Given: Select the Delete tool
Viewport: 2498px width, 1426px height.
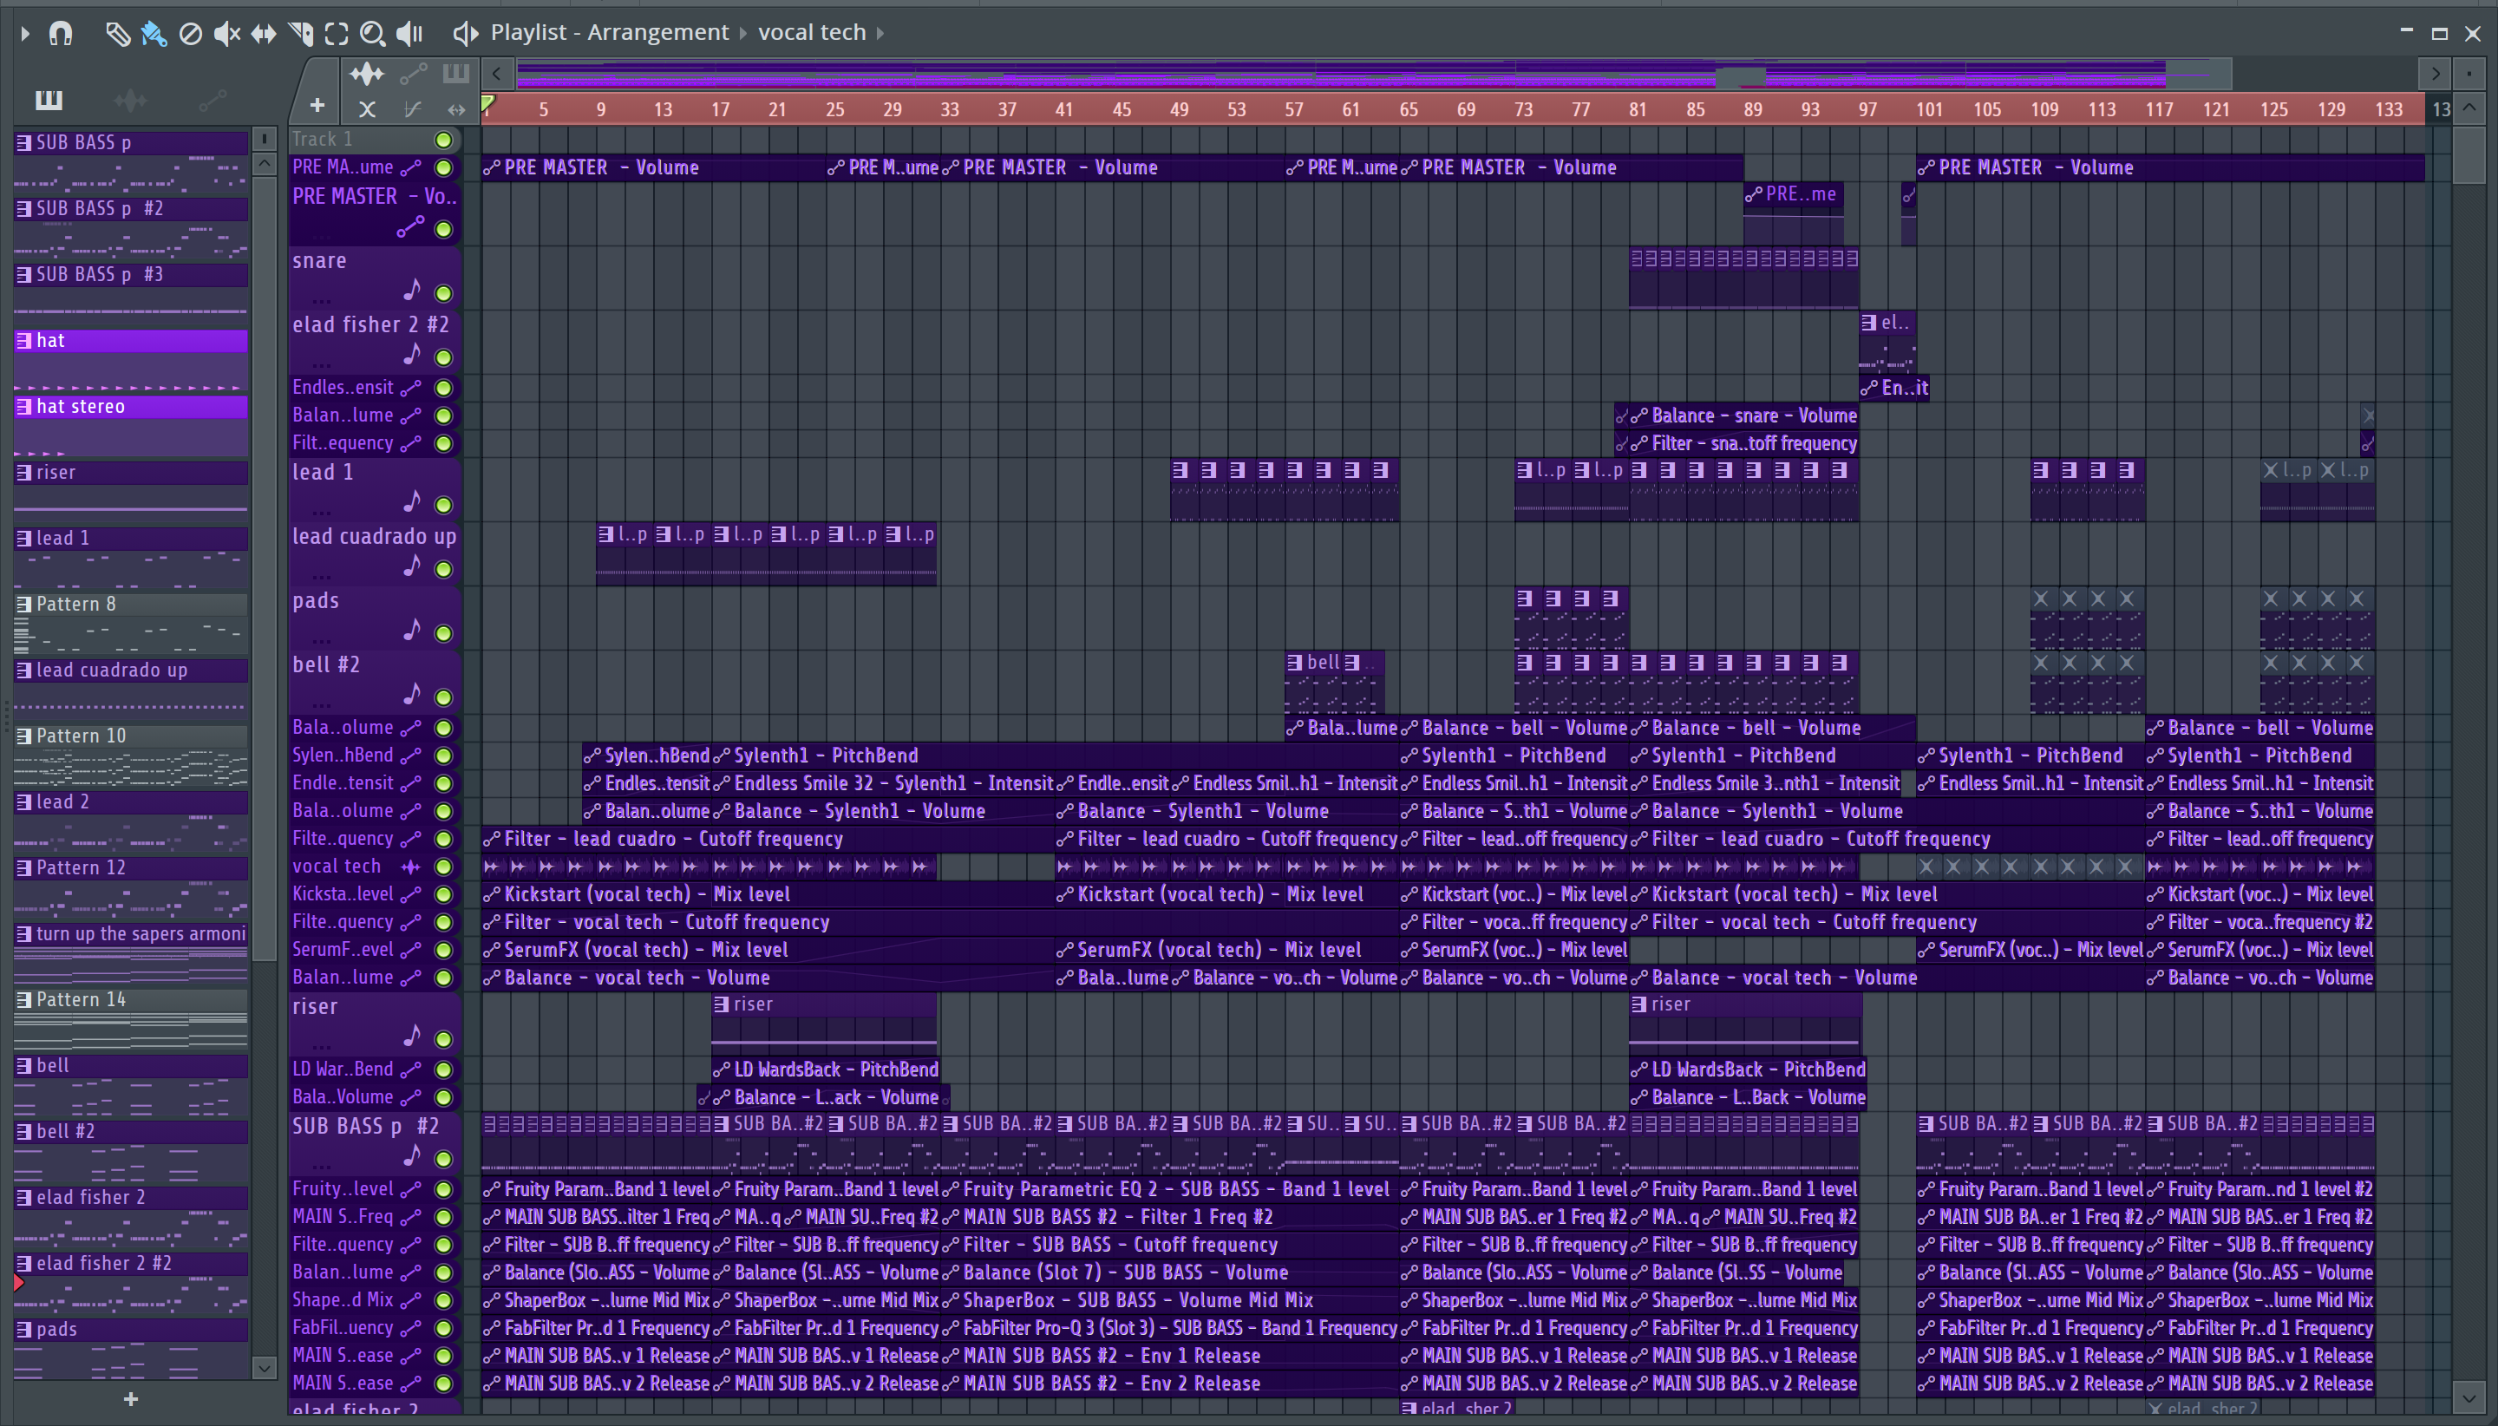Looking at the screenshot, I should click(x=191, y=33).
